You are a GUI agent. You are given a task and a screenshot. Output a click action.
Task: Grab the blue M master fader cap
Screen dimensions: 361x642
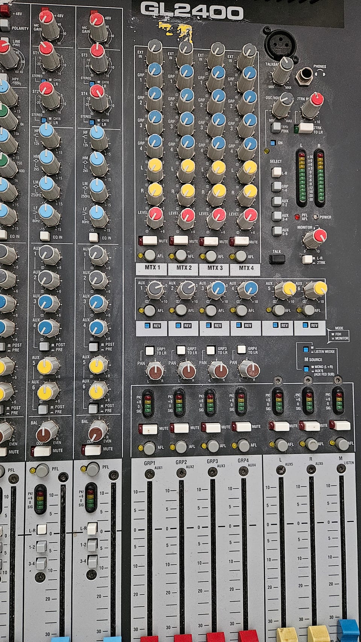point(349,631)
